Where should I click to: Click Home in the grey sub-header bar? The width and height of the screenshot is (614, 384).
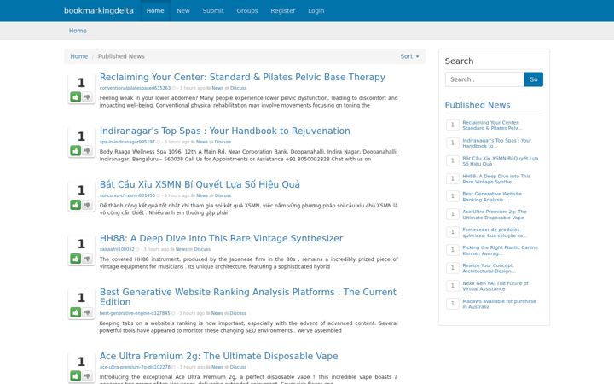[x=78, y=31]
